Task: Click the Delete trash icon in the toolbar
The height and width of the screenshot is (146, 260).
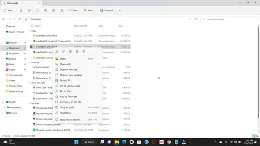Action: 62,10
